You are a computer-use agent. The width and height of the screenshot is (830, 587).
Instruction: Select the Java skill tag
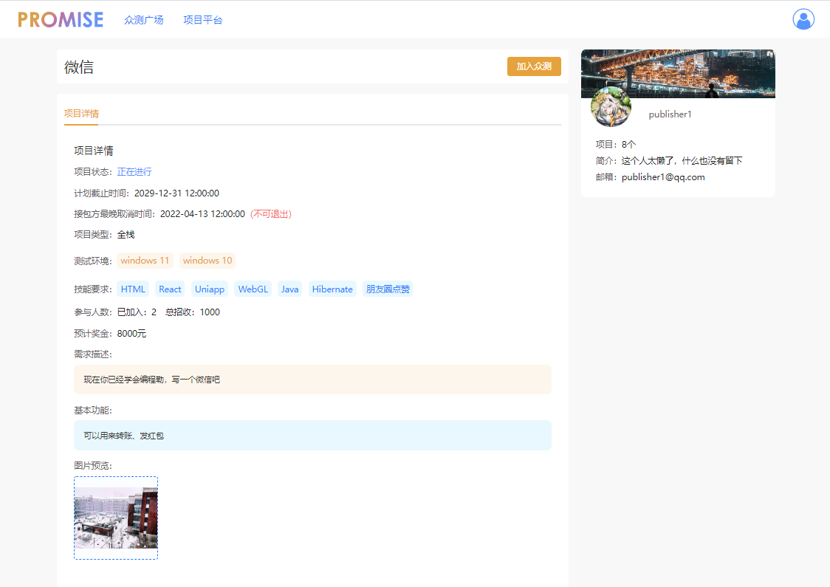point(289,289)
